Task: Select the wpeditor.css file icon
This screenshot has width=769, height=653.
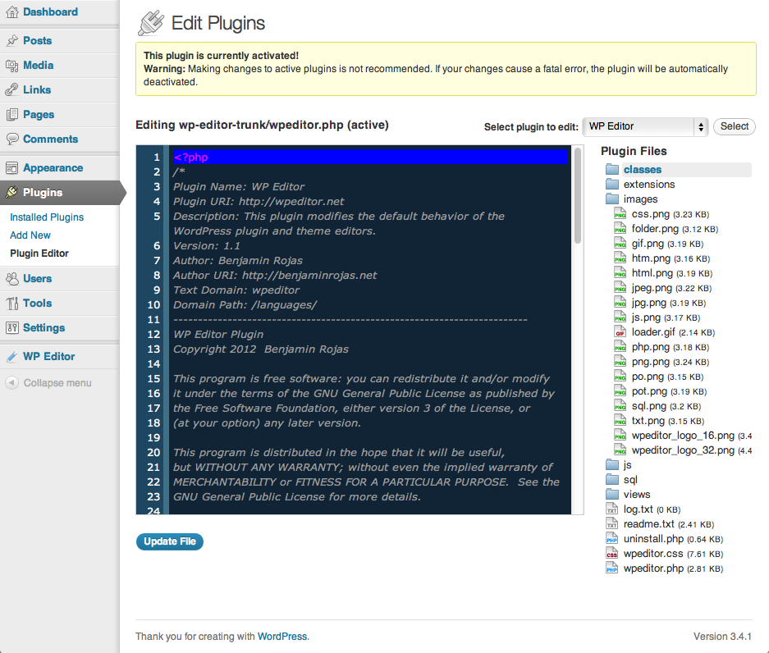Action: [611, 554]
